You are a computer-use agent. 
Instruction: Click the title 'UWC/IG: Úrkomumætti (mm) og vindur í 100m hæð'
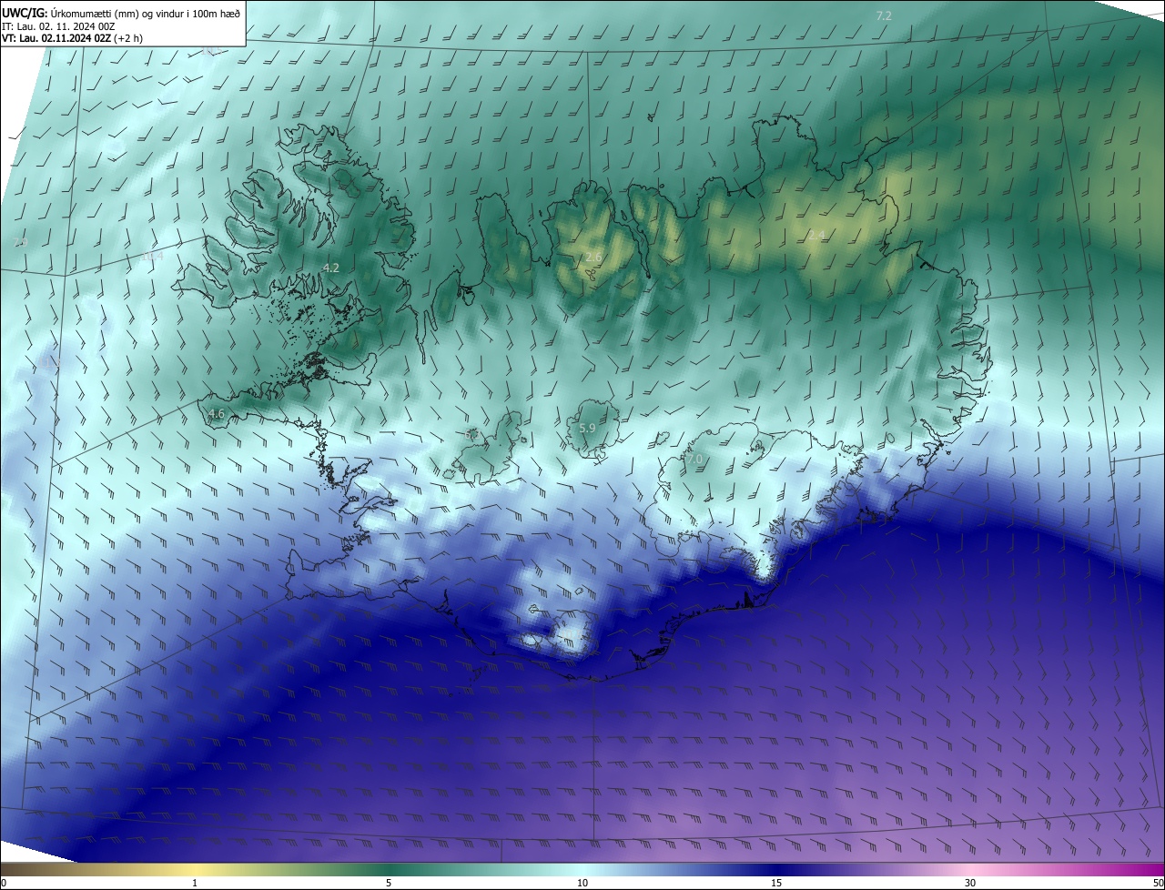click(x=121, y=13)
